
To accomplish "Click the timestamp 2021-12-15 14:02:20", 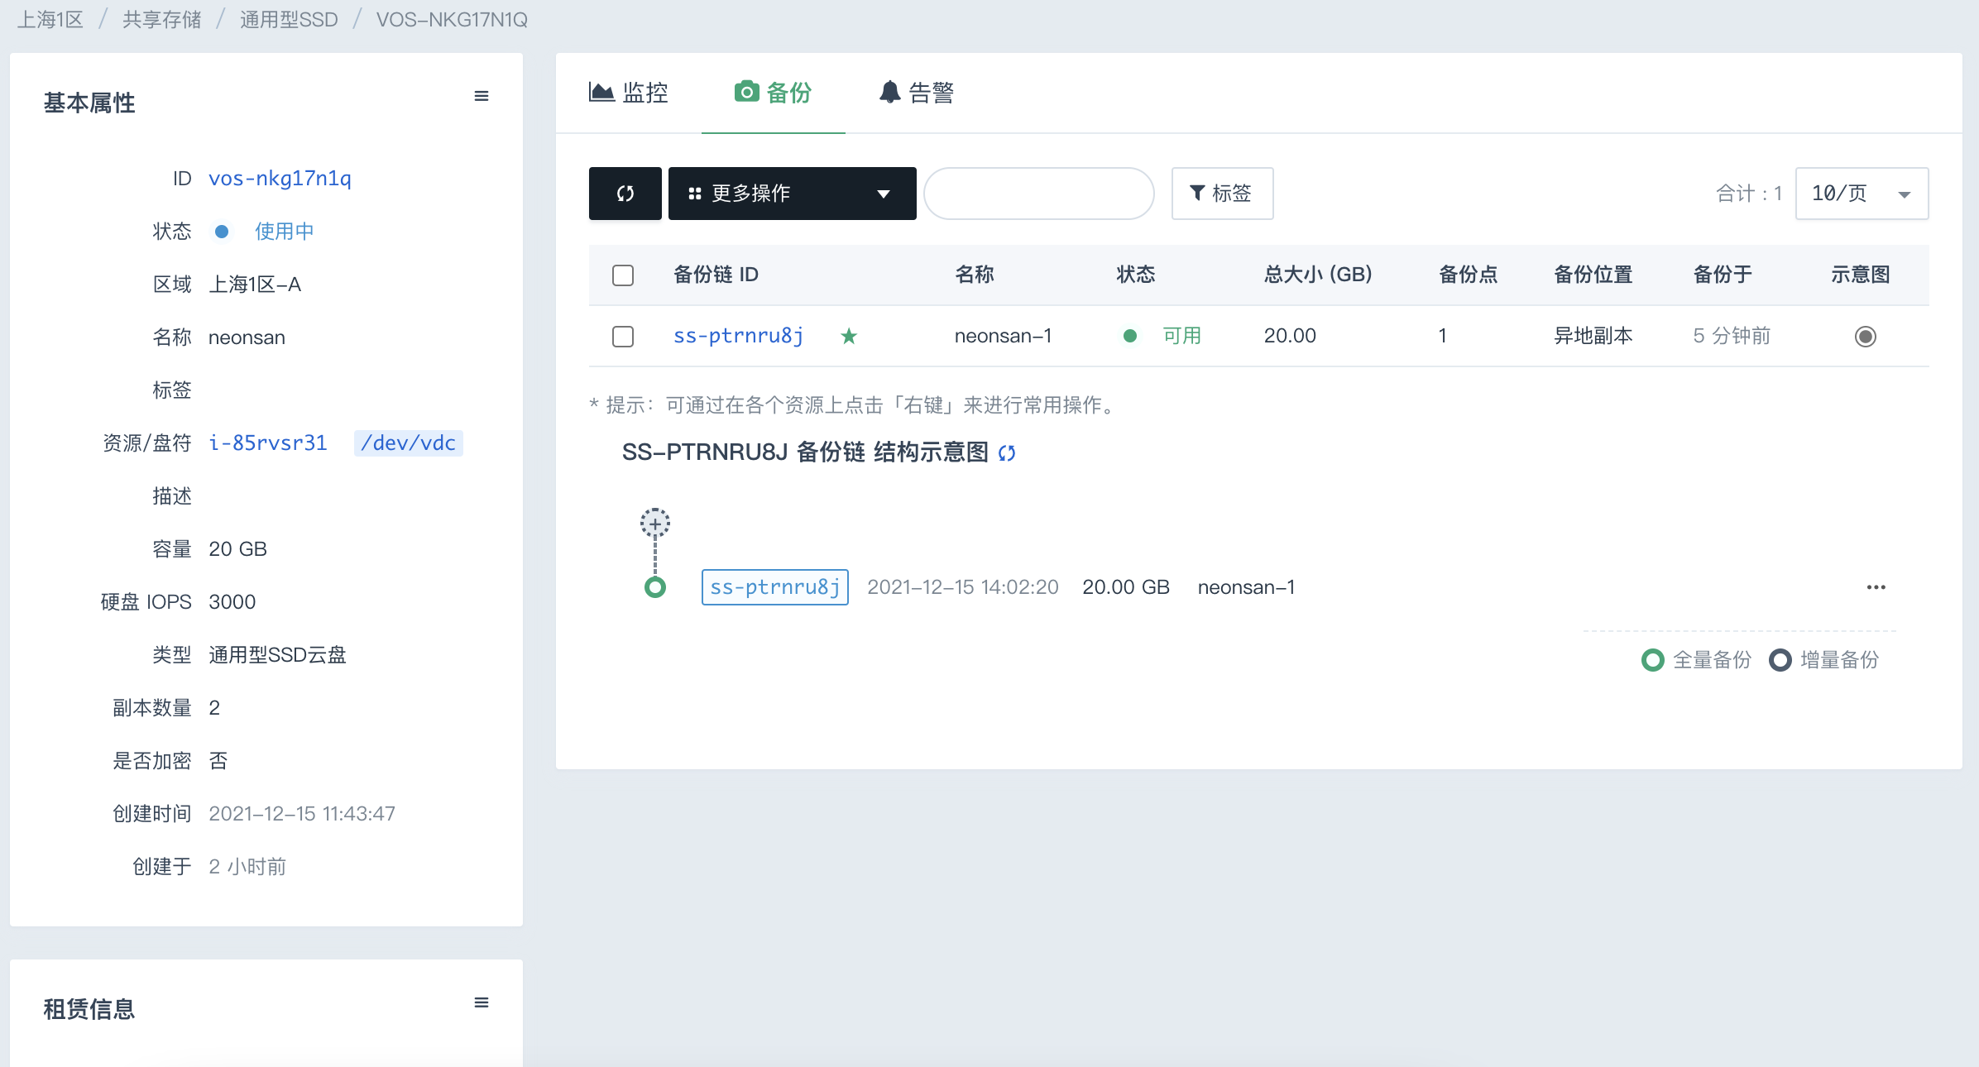I will pyautogui.click(x=963, y=587).
